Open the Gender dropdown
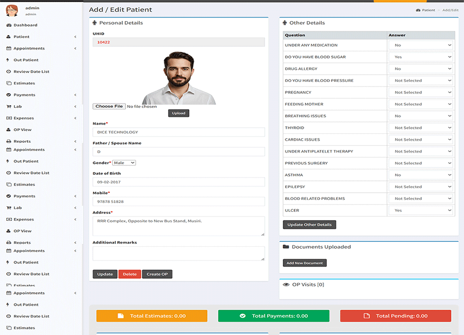Viewport: 464px width, 335px height. click(124, 163)
